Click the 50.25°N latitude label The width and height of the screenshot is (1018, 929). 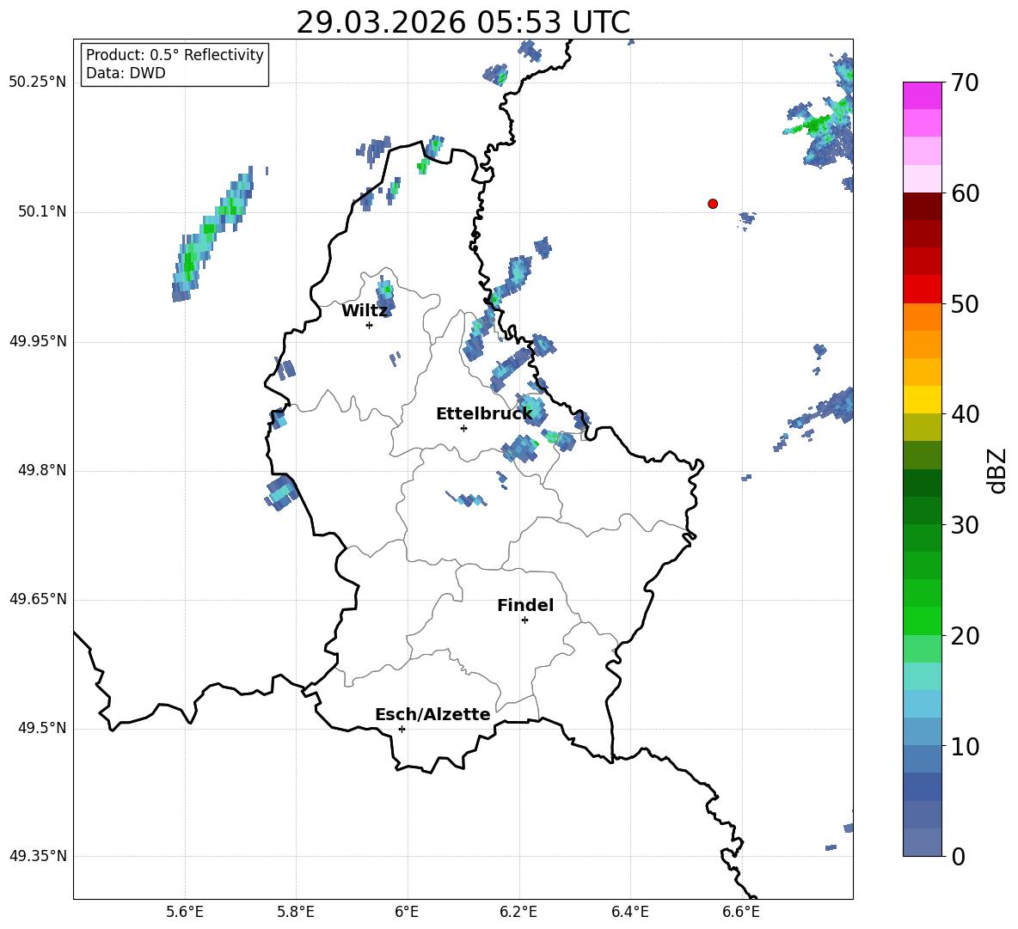[39, 83]
